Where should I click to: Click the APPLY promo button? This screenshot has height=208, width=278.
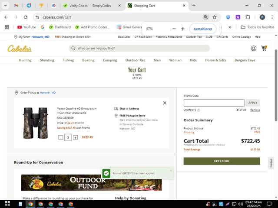253,103
